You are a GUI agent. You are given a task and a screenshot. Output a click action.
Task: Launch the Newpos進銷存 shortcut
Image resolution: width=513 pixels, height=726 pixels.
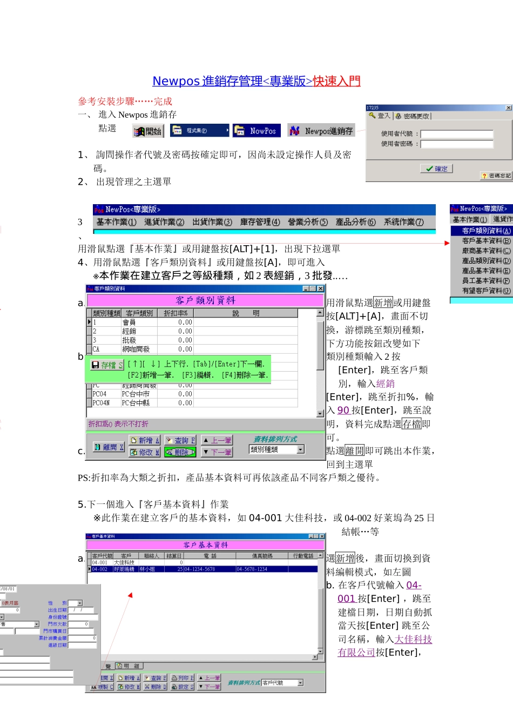pos(321,131)
